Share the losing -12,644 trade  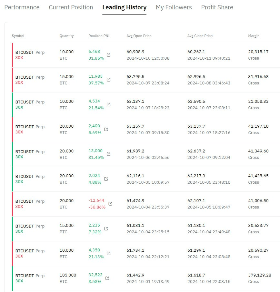(x=110, y=204)
